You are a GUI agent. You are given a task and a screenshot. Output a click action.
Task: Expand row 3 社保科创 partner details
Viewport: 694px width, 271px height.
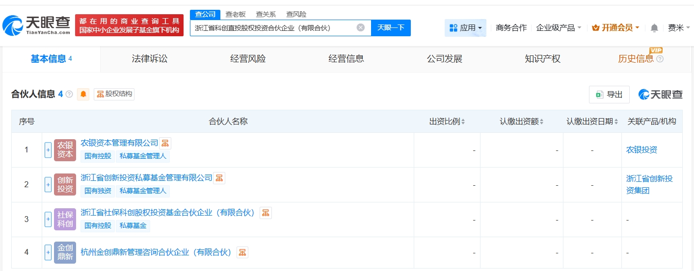pyautogui.click(x=48, y=219)
